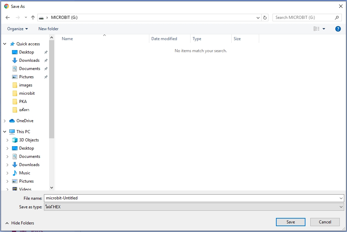Open pinned Pictures under Quick access
This screenshot has width=347, height=232.
[x=26, y=77]
